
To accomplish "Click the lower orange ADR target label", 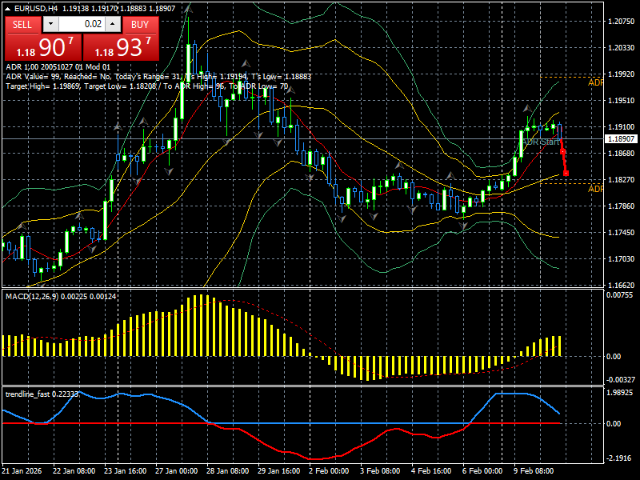I will click(x=595, y=189).
